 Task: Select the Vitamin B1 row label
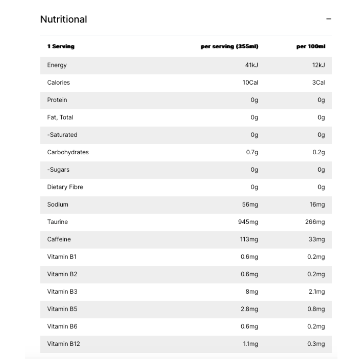[x=62, y=257]
